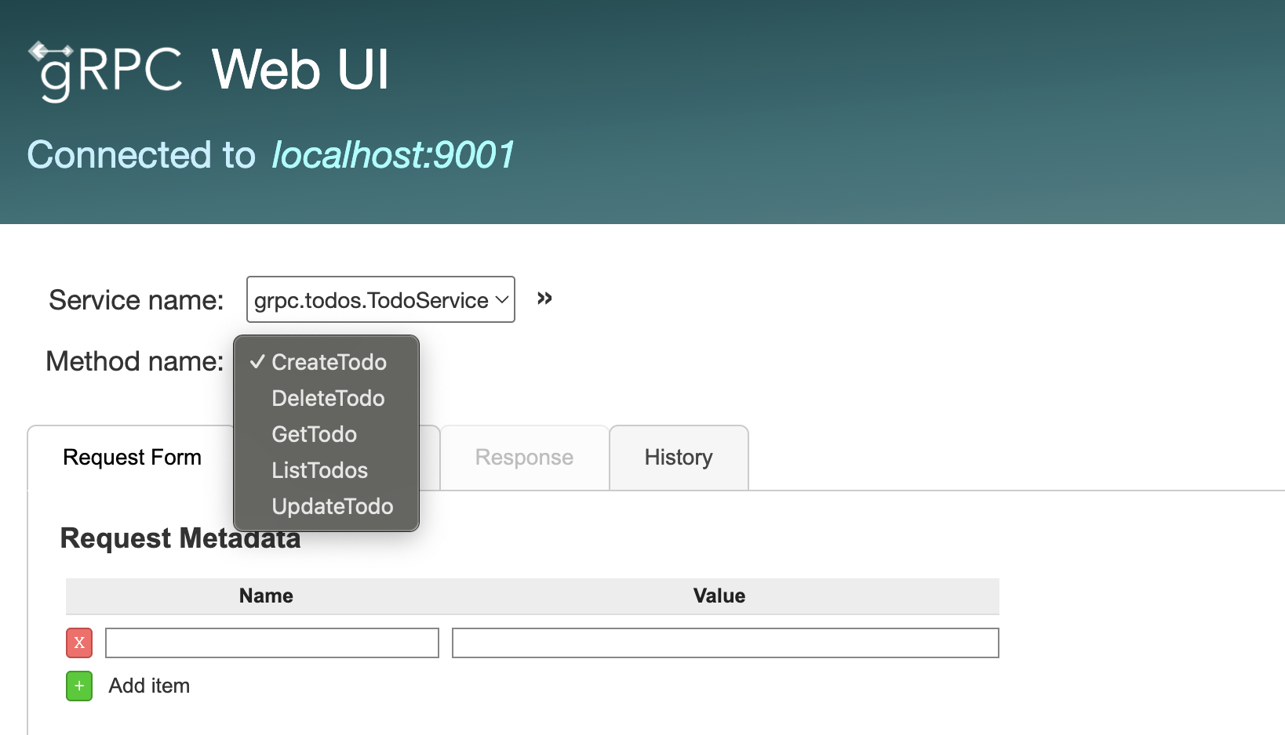Screen dimensions: 1285x735
Task: Select UpdateTodo from the method list
Action: pos(332,506)
